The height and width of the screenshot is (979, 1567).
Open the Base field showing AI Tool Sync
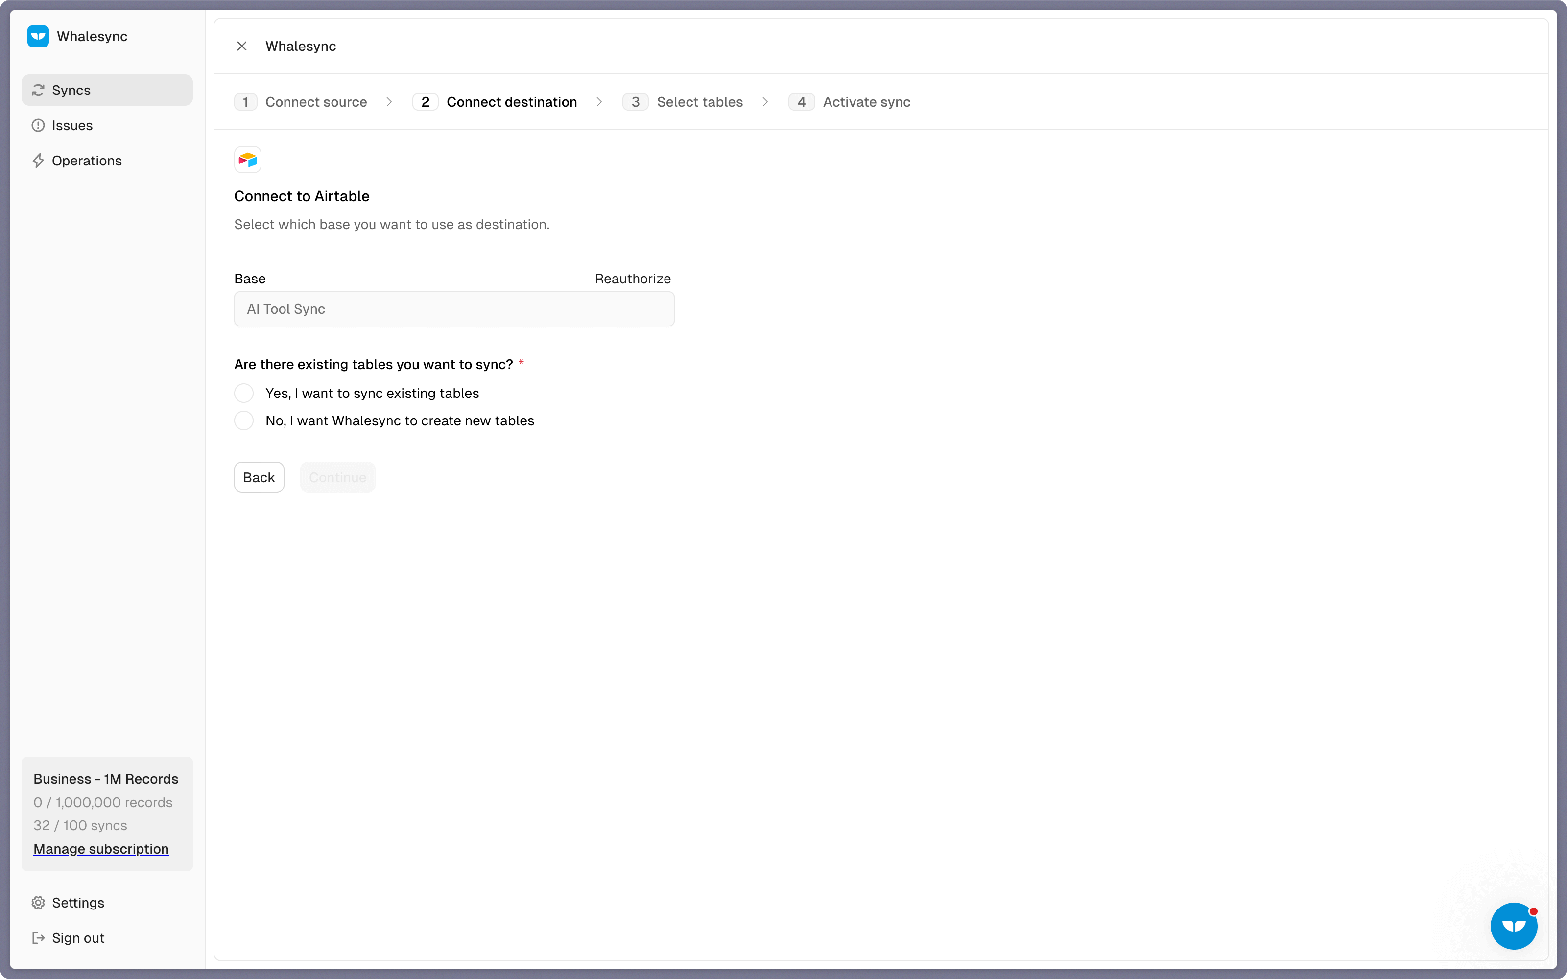[454, 309]
